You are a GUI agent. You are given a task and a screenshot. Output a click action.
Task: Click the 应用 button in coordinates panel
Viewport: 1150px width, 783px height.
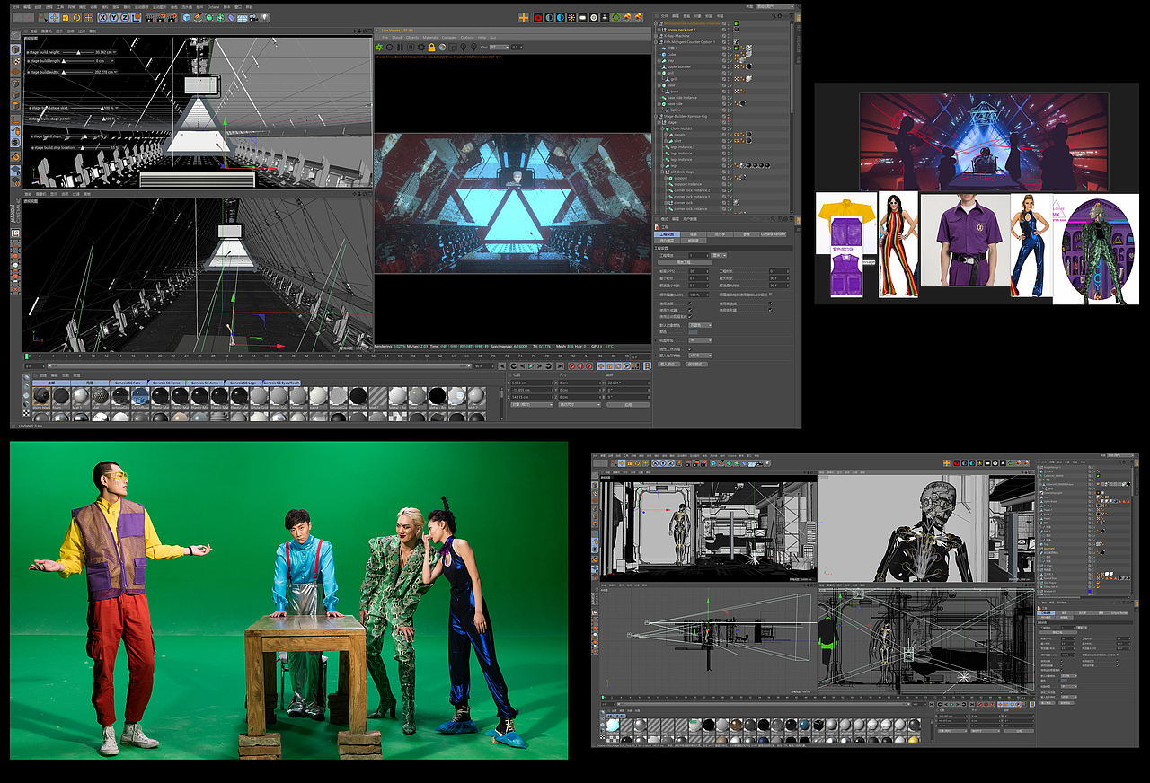628,405
